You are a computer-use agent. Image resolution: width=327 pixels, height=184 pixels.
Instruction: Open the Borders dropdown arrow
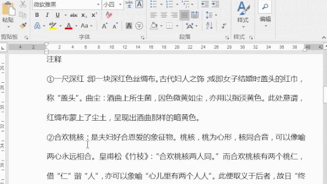point(177,26)
